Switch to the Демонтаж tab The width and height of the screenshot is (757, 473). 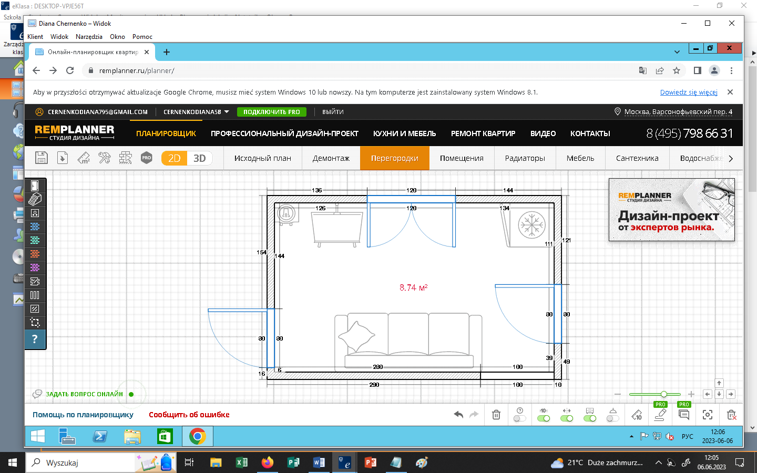(x=331, y=158)
